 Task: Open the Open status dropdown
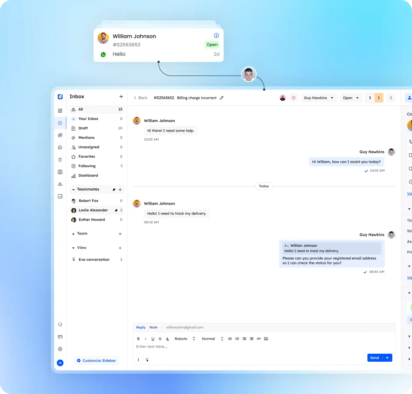[351, 98]
